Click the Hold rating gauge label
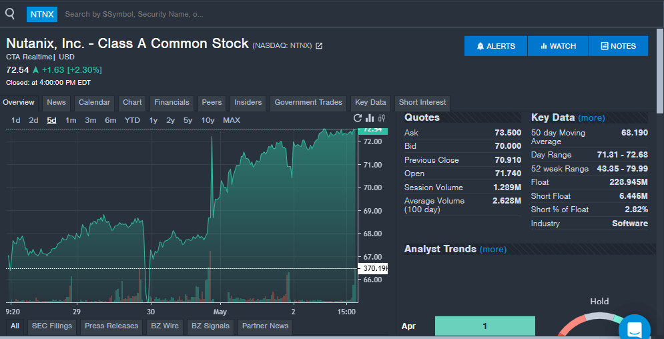The image size is (664, 339). [x=599, y=302]
